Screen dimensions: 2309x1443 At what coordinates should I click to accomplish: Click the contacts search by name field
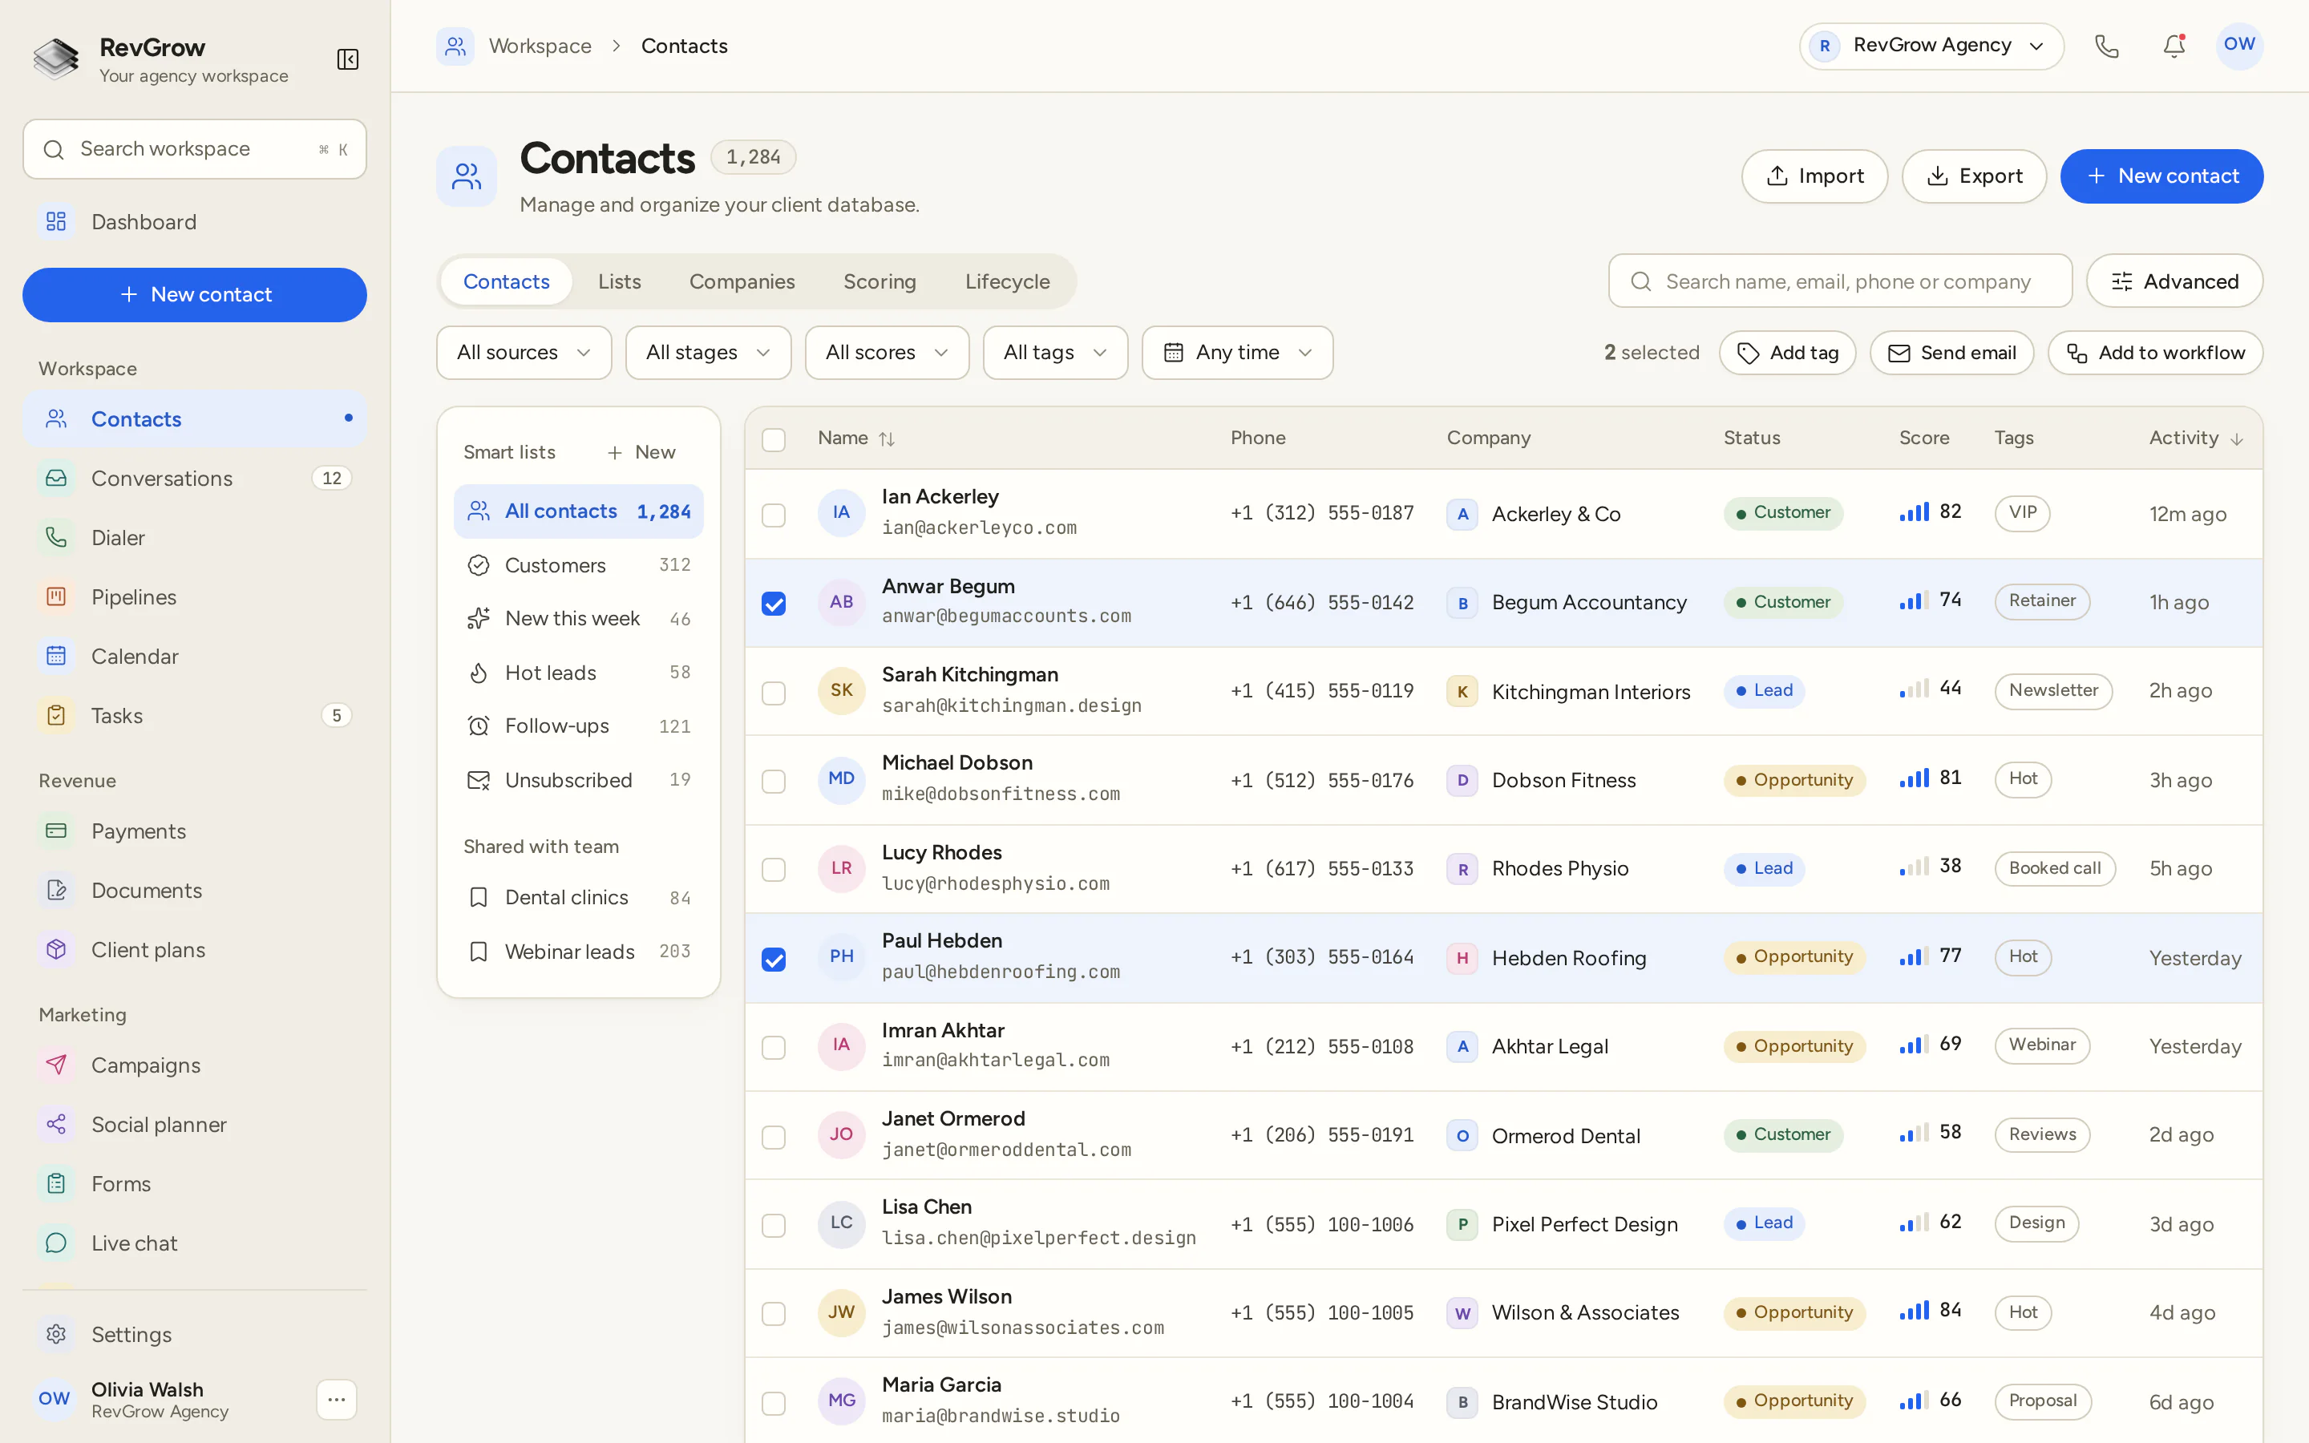(1839, 281)
